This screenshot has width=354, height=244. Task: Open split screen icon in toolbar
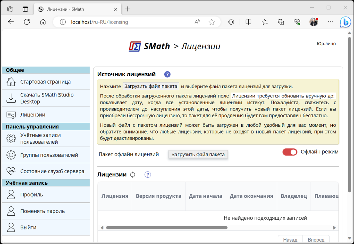[248, 22]
